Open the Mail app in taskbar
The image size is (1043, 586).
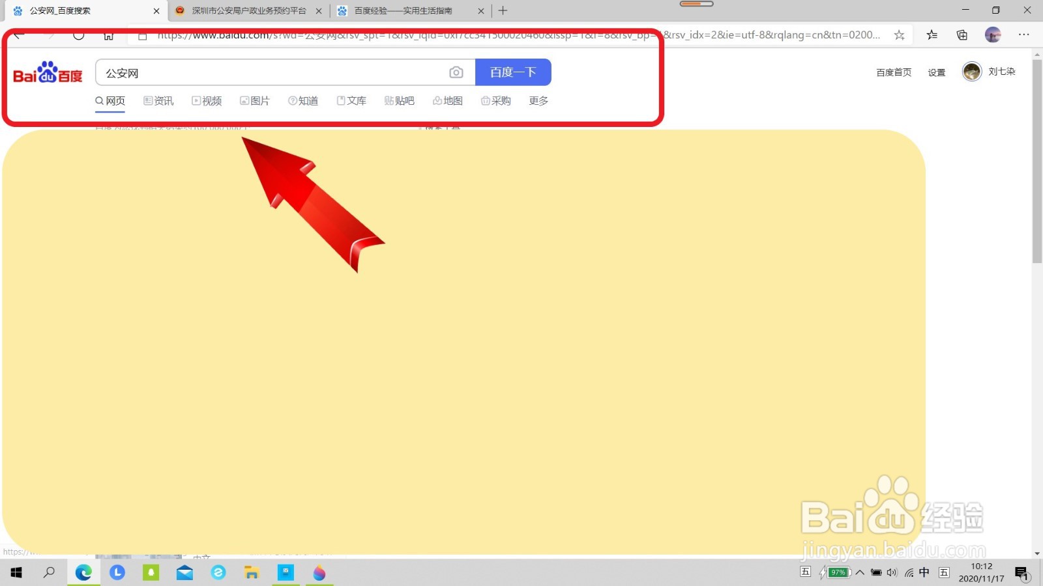point(184,573)
